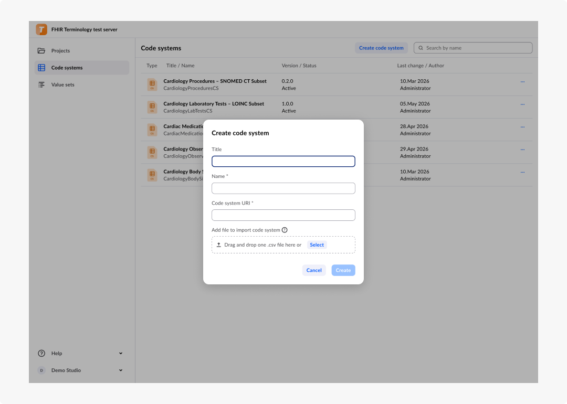Click the CardiologyLabTestsCS name text
This screenshot has width=567, height=404.
click(187, 111)
